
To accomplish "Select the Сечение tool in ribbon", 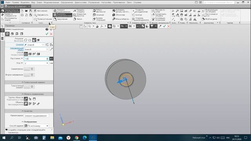I will (x=98, y=15).
